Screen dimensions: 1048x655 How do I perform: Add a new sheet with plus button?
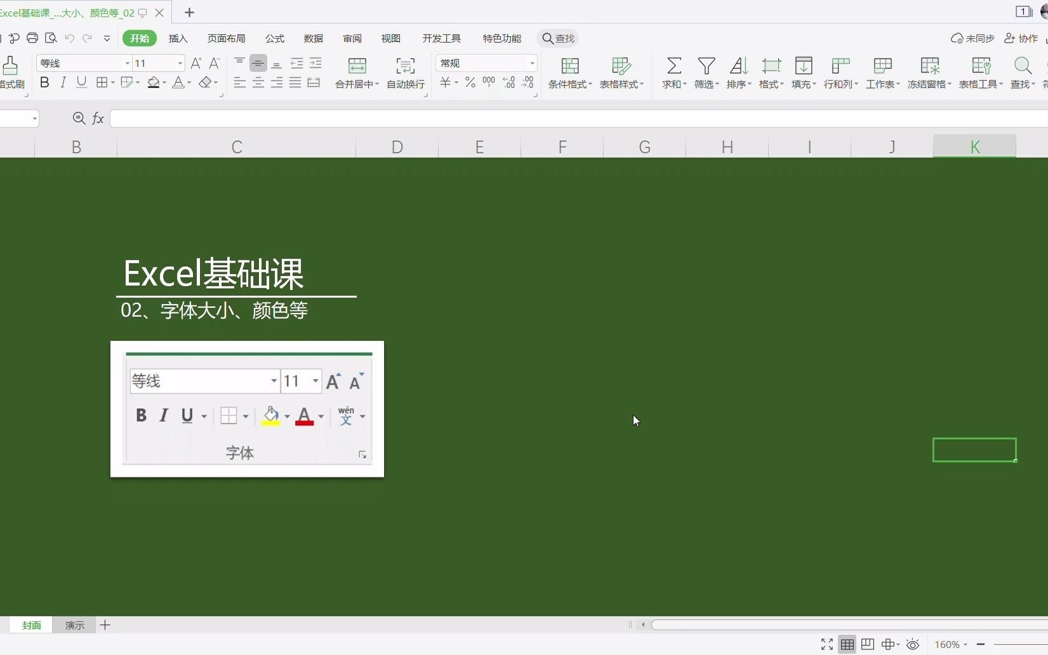pos(105,625)
